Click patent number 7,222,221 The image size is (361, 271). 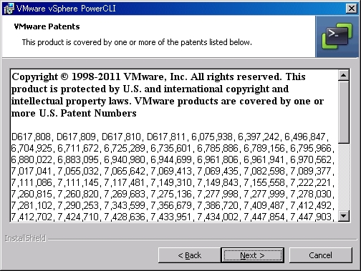click(312, 182)
